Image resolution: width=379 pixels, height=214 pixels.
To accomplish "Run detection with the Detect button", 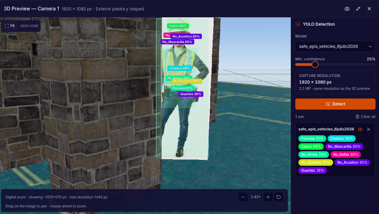I will coord(335,104).
